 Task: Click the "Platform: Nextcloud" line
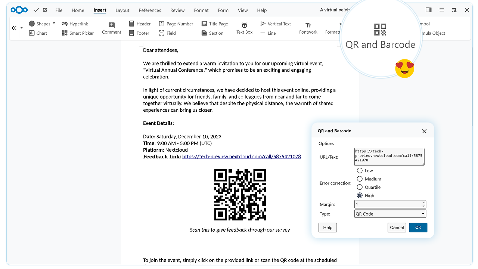[165, 150]
